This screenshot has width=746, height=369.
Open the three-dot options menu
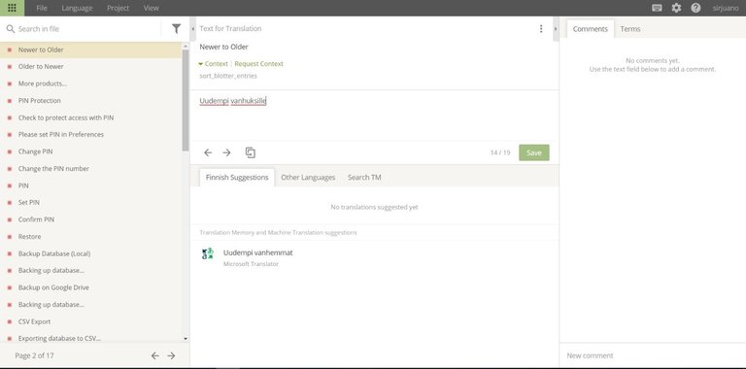click(x=541, y=28)
